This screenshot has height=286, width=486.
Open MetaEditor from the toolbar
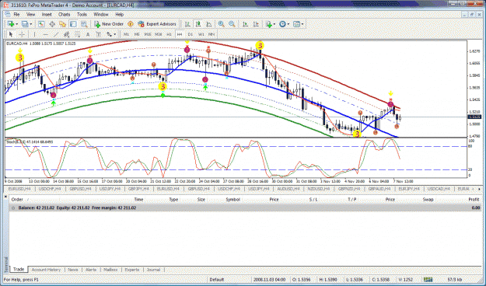[131, 24]
